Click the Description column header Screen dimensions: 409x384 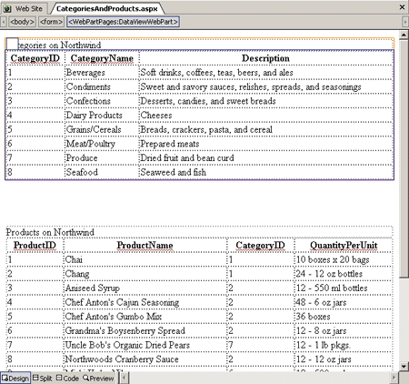tap(265, 58)
